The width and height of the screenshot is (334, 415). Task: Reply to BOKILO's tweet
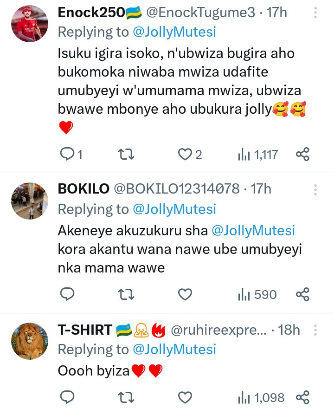68,294
